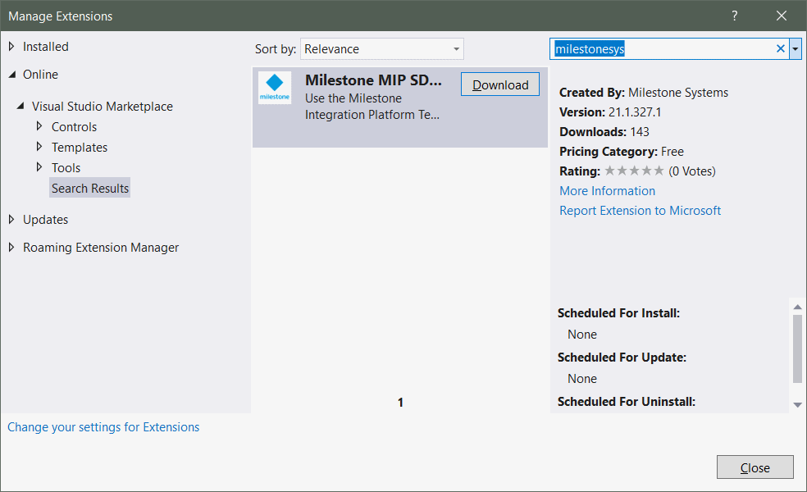Click the Downloads: 143 text
This screenshot has height=492, width=807.
point(604,132)
